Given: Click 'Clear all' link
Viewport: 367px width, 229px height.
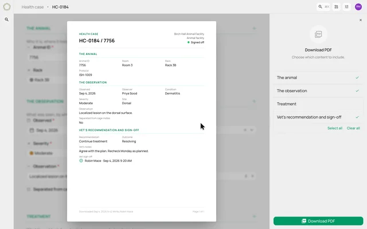Looking at the screenshot, I should tap(353, 128).
